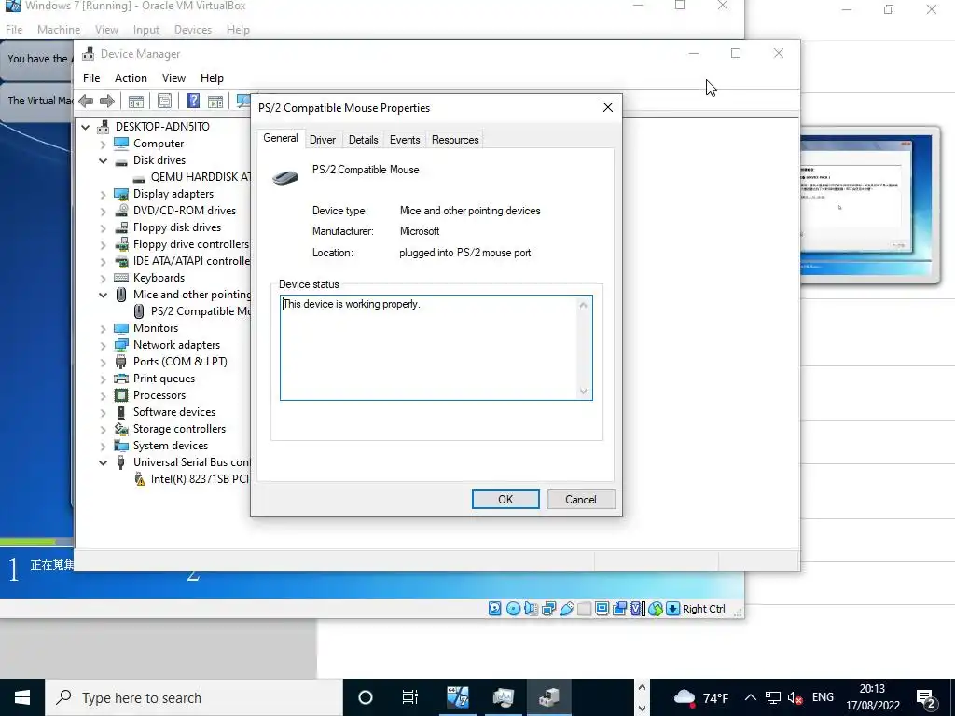Click VirtualBox optical disk indicator icon

(x=513, y=608)
